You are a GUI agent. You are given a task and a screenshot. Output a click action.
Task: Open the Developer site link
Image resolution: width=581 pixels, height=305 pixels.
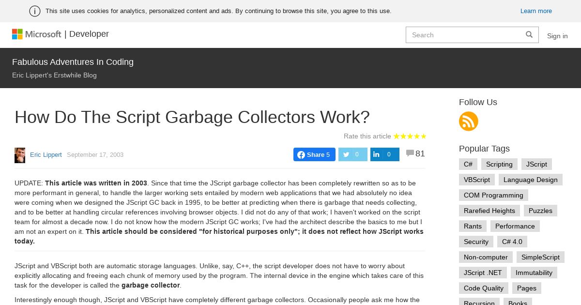tap(89, 34)
